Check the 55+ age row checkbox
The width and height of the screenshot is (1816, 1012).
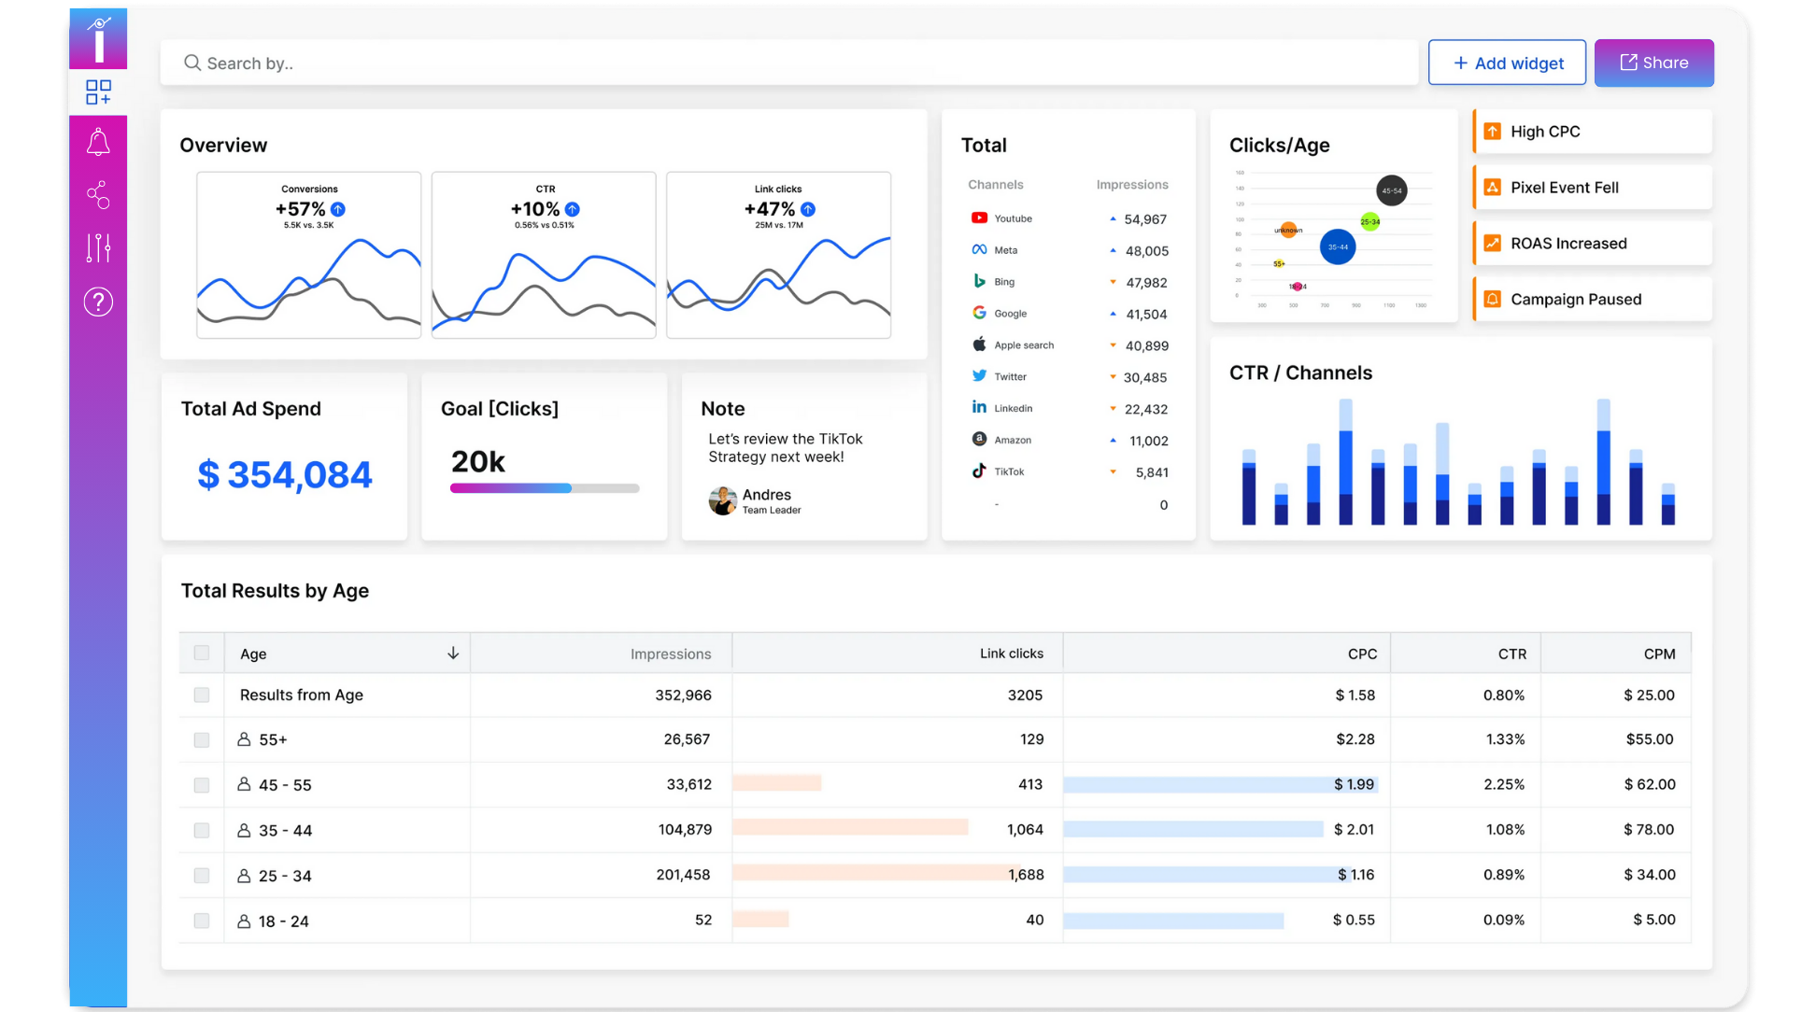[202, 740]
